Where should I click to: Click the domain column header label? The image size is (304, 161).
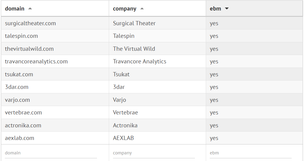[15, 9]
